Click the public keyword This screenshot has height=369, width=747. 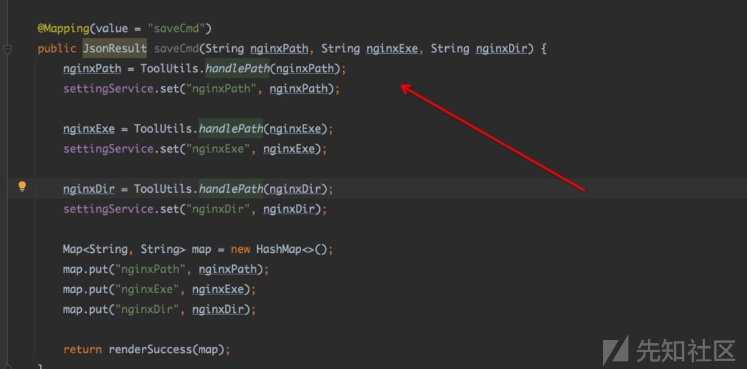pos(57,48)
